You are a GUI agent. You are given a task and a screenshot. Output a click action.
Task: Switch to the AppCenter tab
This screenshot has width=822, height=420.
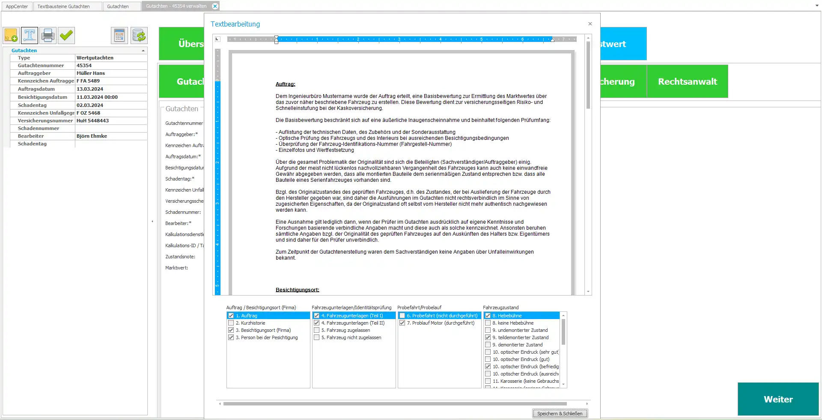click(x=17, y=6)
